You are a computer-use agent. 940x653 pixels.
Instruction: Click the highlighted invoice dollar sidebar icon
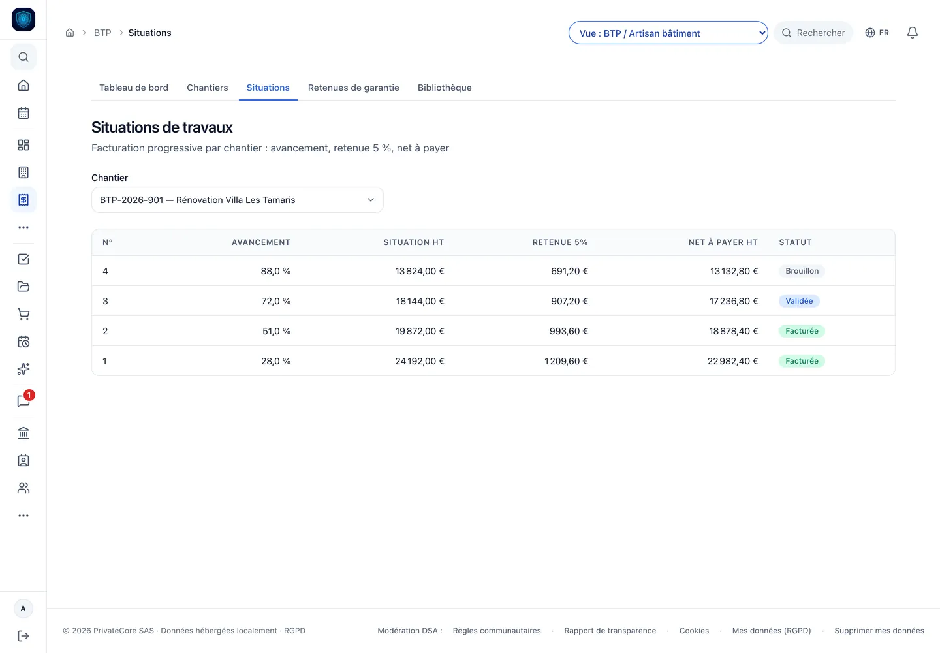point(23,200)
